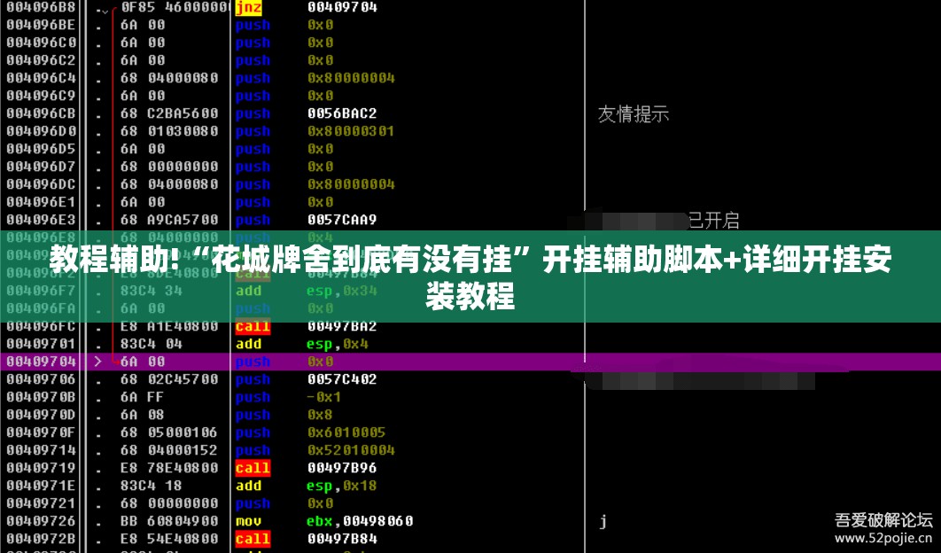Click the operand esp,0x4
Viewport: 941px width, 553px height.
coord(338,344)
